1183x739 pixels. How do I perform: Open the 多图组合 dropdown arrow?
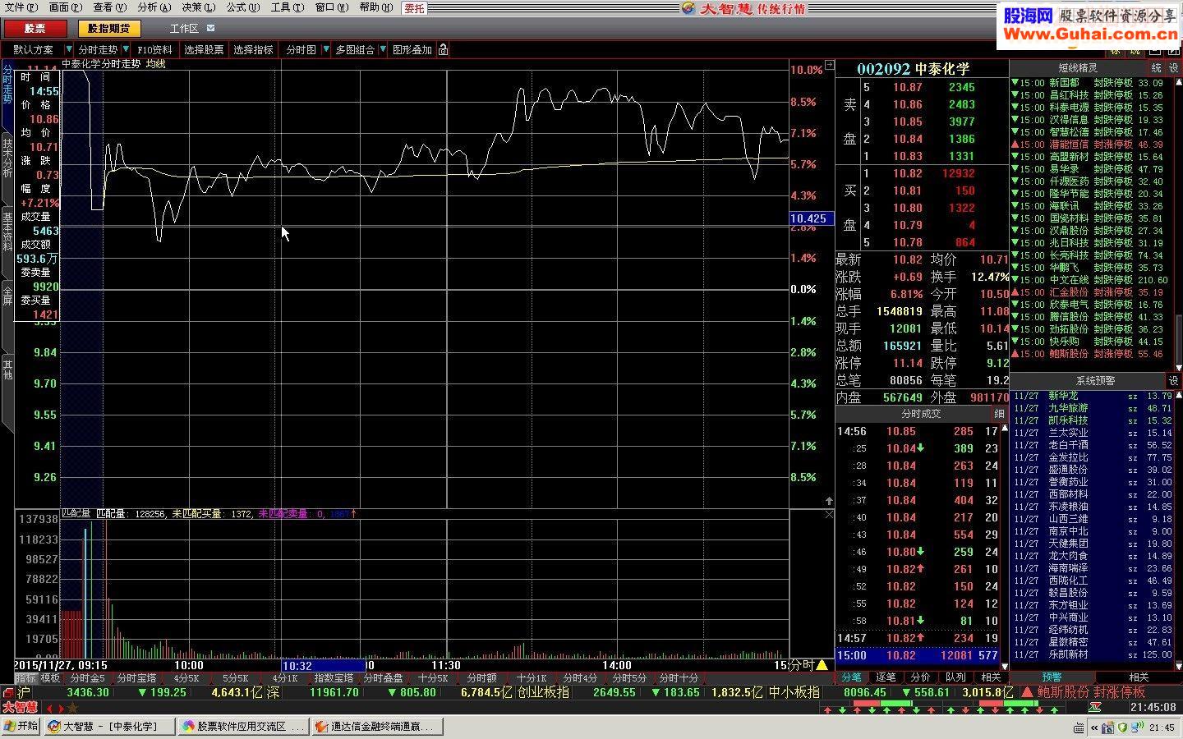pyautogui.click(x=383, y=50)
